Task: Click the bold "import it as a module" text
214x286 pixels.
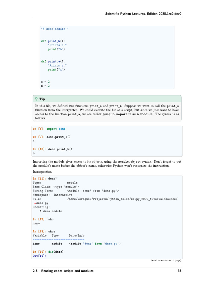Action: tap(134, 114)
